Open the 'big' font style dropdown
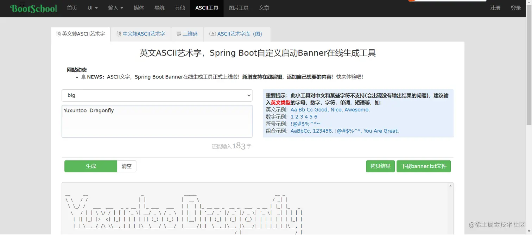 [157, 95]
